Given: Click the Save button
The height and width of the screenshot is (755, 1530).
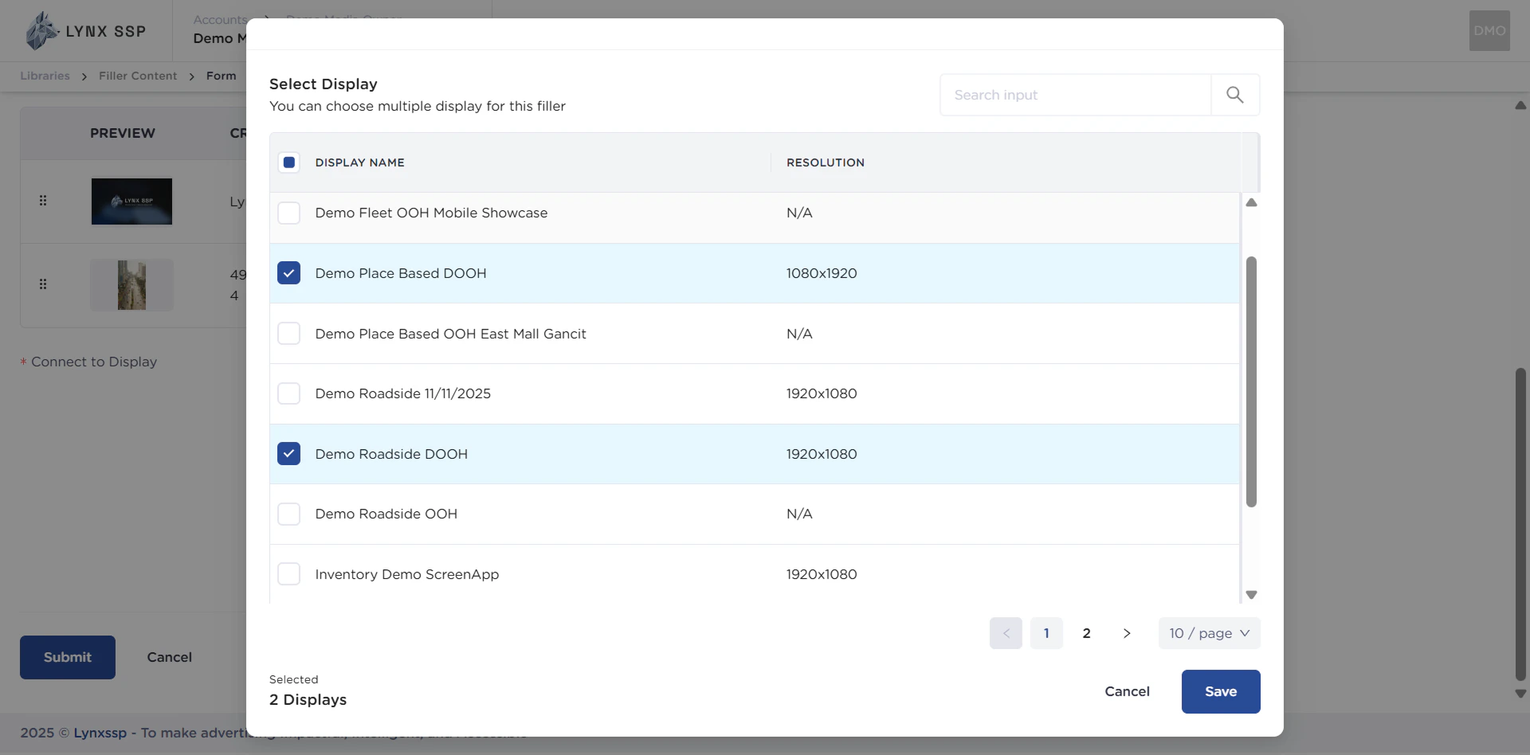Looking at the screenshot, I should 1220,691.
